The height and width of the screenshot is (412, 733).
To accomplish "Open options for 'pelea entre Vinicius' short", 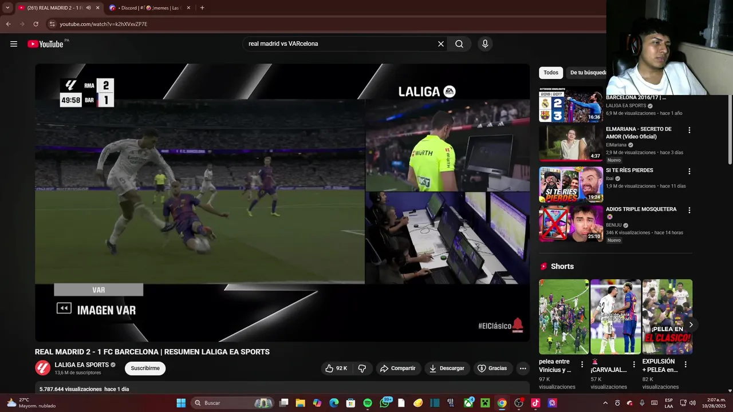I will coord(582,364).
